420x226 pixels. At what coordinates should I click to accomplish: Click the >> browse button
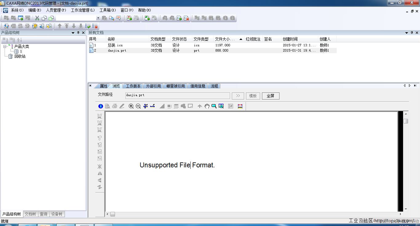point(238,96)
